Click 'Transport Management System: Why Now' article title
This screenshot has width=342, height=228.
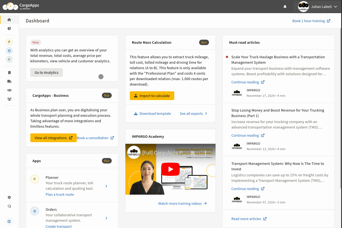pos(278,166)
